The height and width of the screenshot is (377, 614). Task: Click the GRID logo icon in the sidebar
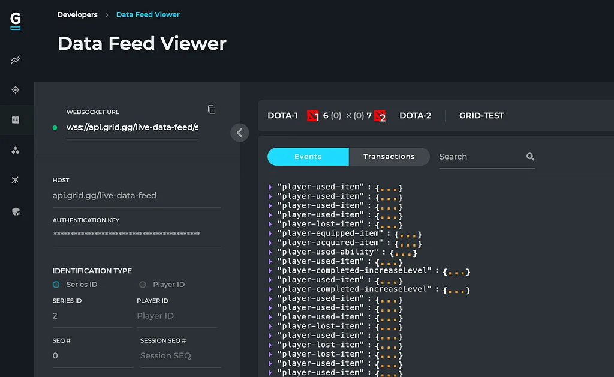(x=15, y=21)
